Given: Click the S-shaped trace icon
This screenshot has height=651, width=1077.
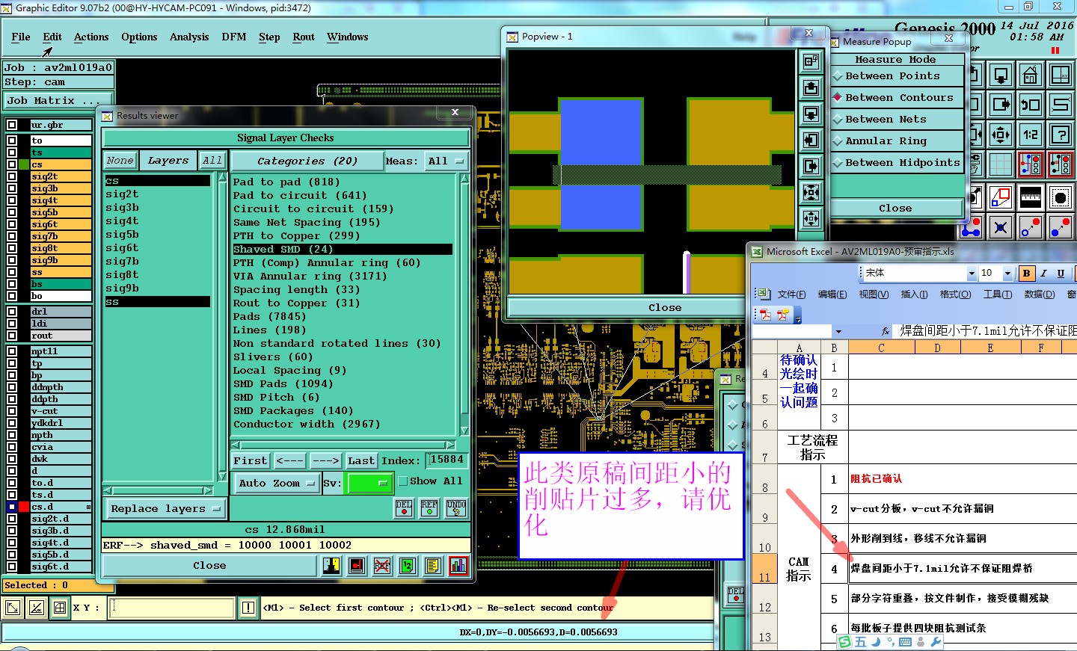Looking at the screenshot, I should click(1061, 105).
